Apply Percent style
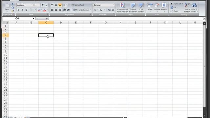Viewport: 210px width, 118px height. click(x=101, y=10)
